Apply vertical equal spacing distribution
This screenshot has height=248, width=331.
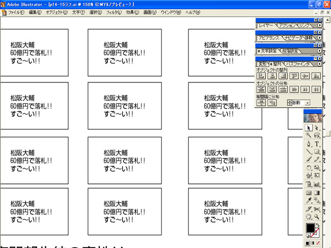click(261, 103)
